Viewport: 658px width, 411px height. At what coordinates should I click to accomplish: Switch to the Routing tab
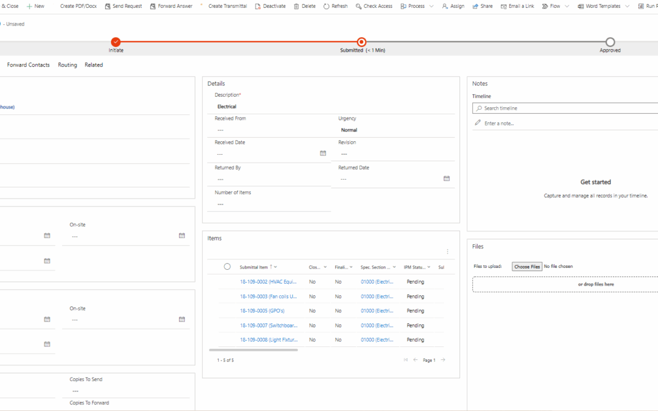pyautogui.click(x=67, y=65)
